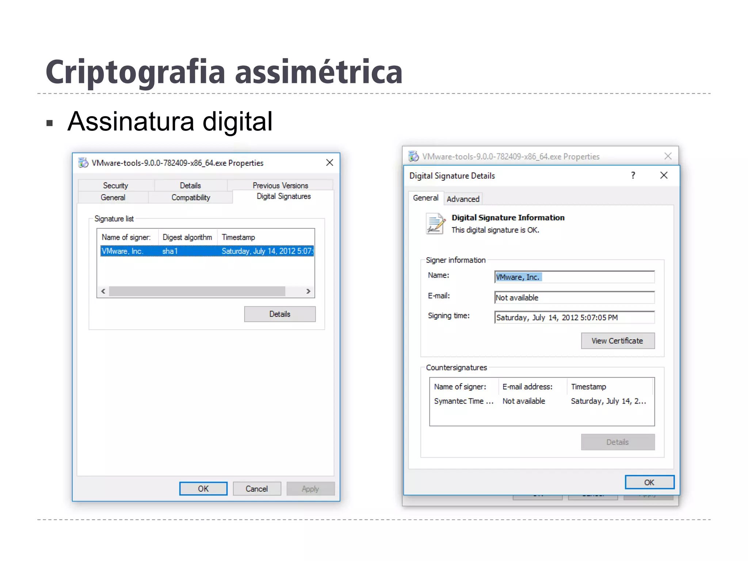Close the left Properties window
Screen dimensions: 748x561
click(x=329, y=163)
